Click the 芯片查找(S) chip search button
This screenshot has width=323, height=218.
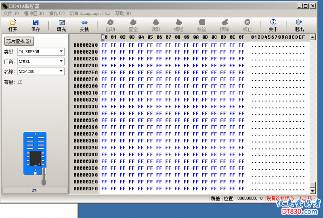(19, 41)
